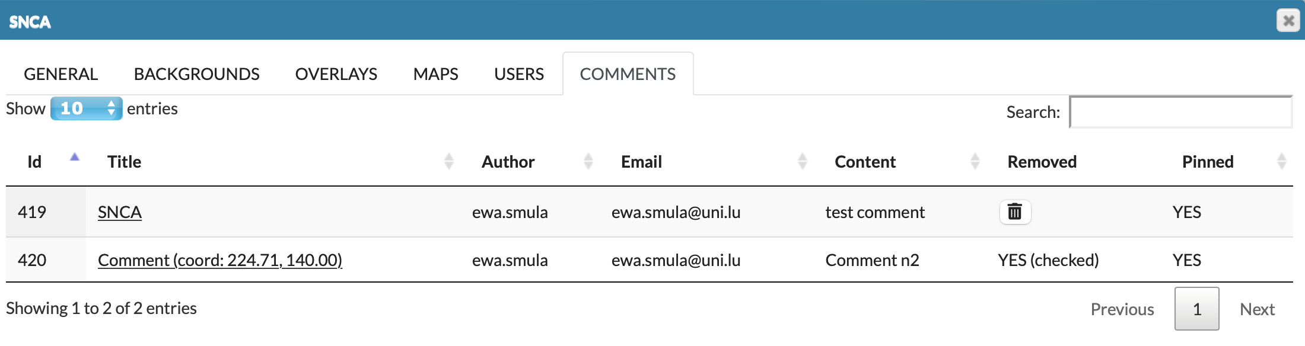Click the Content column sort arrows

[x=975, y=161]
